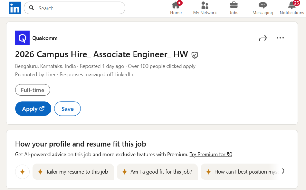Screen dimensions: 306x190
Task: Share this job with arrow icon
Action: [263, 38]
